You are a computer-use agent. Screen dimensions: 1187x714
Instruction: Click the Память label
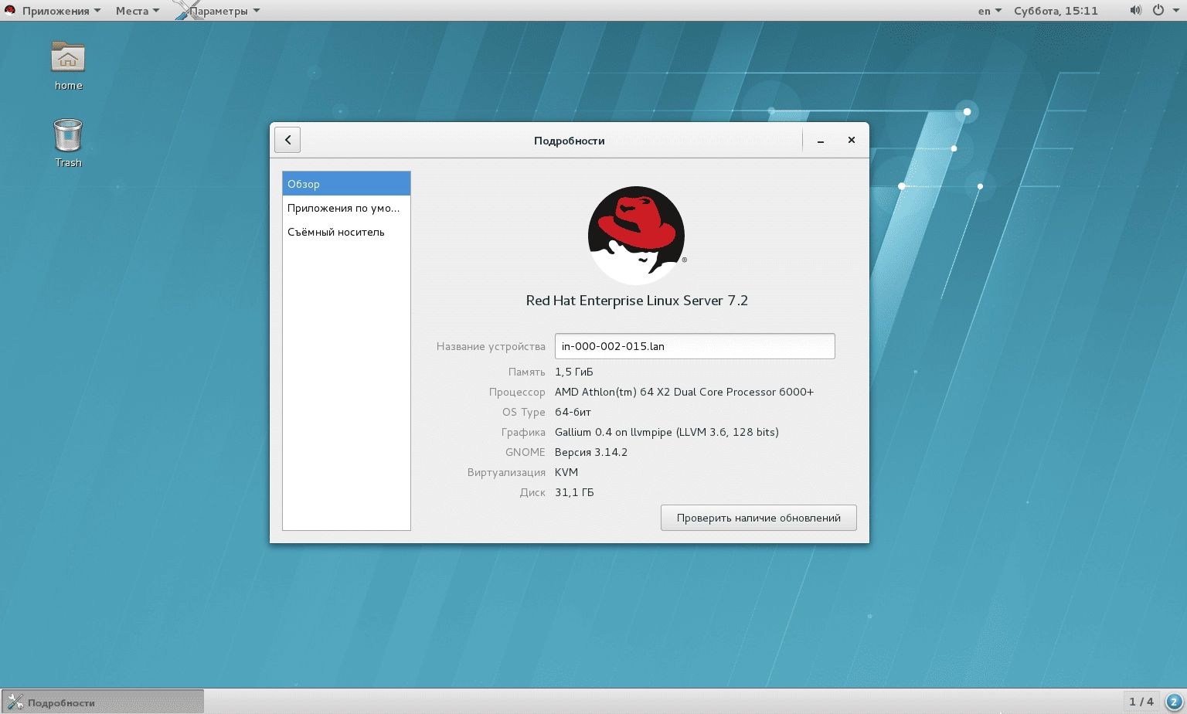(x=527, y=372)
